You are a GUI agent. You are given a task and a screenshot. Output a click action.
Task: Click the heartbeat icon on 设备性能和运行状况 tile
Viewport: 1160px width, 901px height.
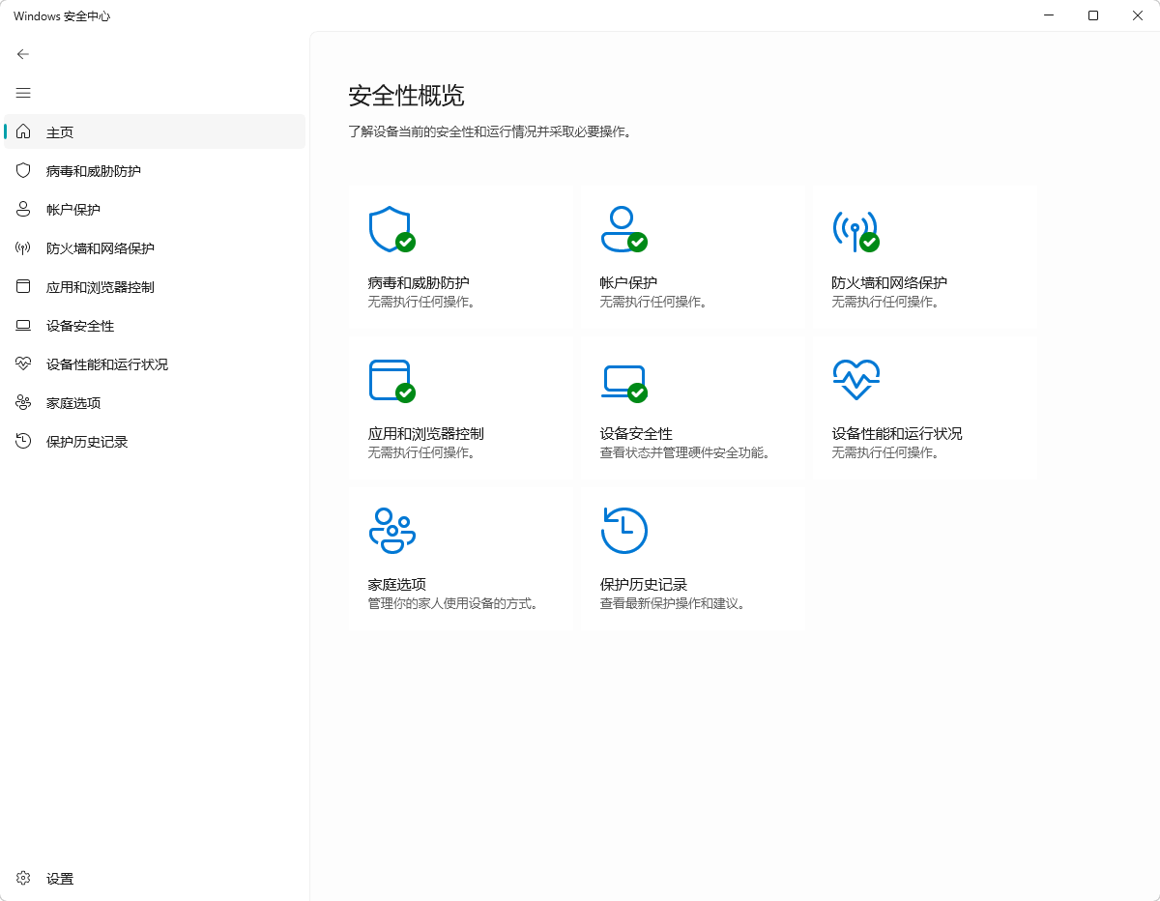(855, 380)
